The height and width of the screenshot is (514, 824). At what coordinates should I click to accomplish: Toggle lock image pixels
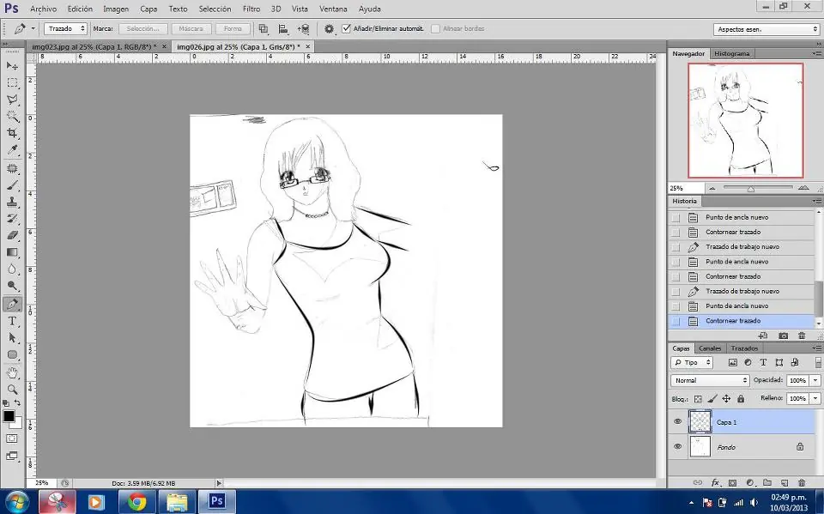[x=712, y=399]
